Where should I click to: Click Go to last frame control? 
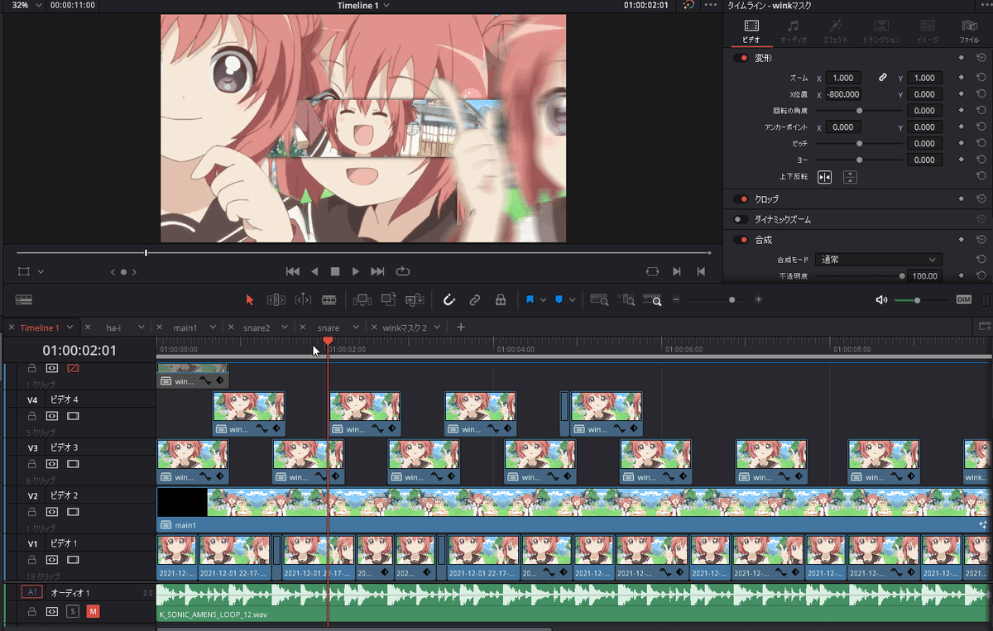click(x=377, y=271)
